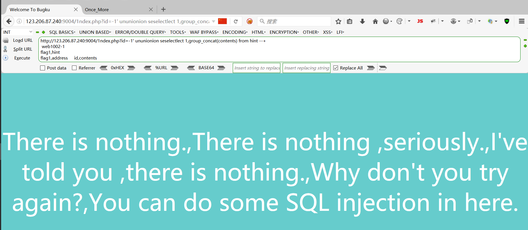The width and height of the screenshot is (528, 230).
Task: Open the downloads arrow icon
Action: [x=362, y=21]
